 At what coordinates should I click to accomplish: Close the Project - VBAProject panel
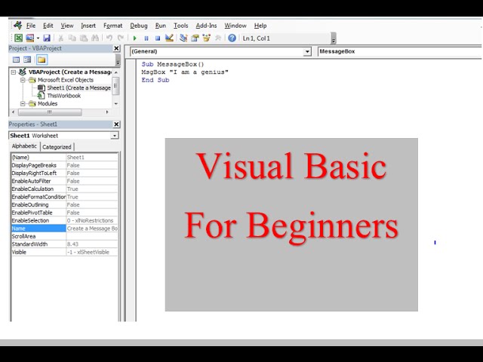point(116,48)
